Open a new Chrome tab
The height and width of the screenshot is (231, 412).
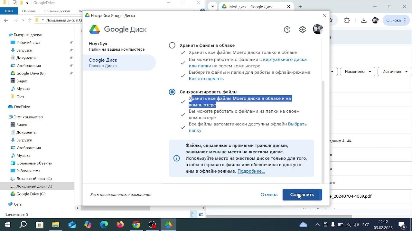300,6
